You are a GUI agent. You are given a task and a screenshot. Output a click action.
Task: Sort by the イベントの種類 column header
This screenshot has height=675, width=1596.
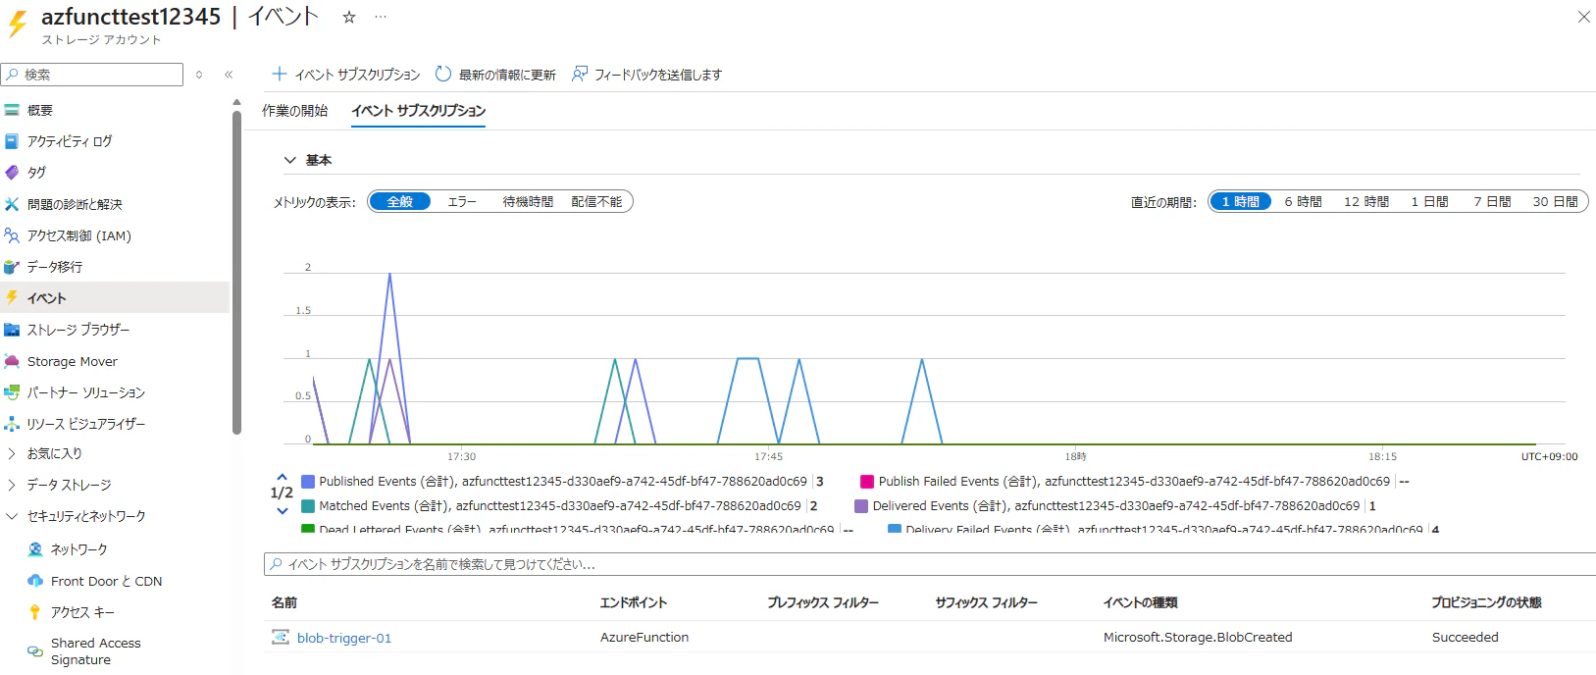[x=1140, y=602]
